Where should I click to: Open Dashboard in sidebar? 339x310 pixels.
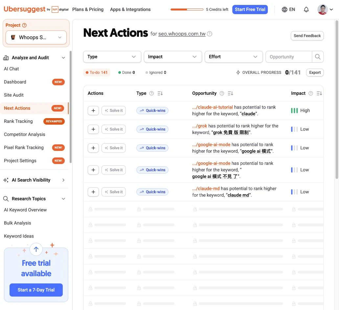(x=15, y=82)
